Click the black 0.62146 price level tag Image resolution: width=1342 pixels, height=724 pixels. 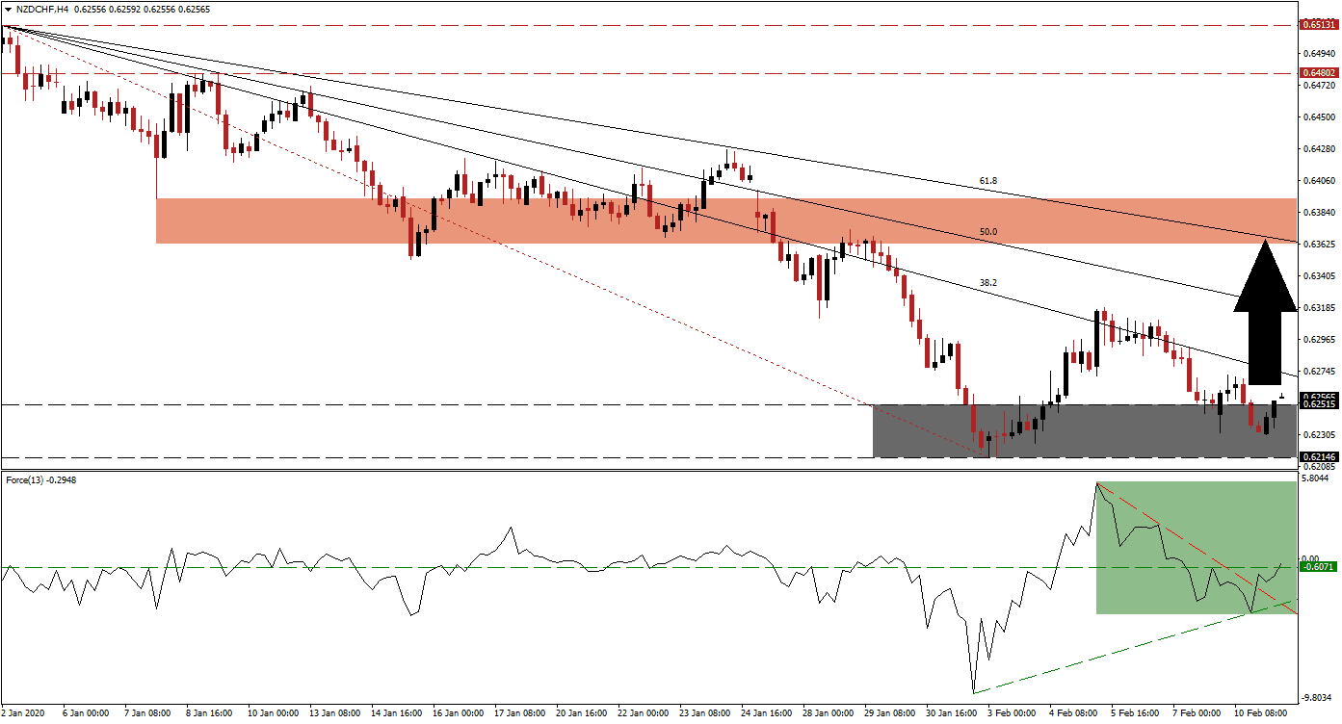click(x=1317, y=457)
